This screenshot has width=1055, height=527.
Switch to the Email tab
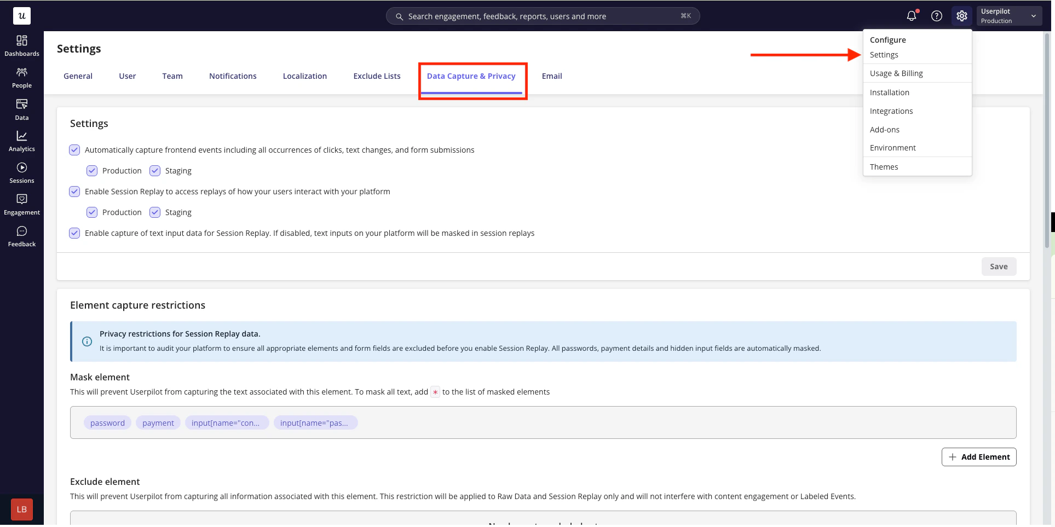[552, 76]
